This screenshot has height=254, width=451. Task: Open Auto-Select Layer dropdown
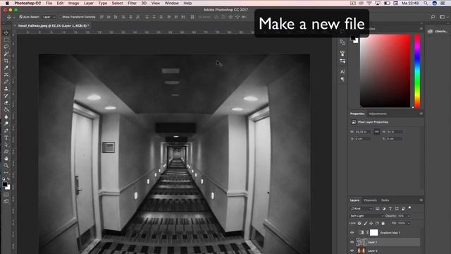pyautogui.click(x=49, y=17)
